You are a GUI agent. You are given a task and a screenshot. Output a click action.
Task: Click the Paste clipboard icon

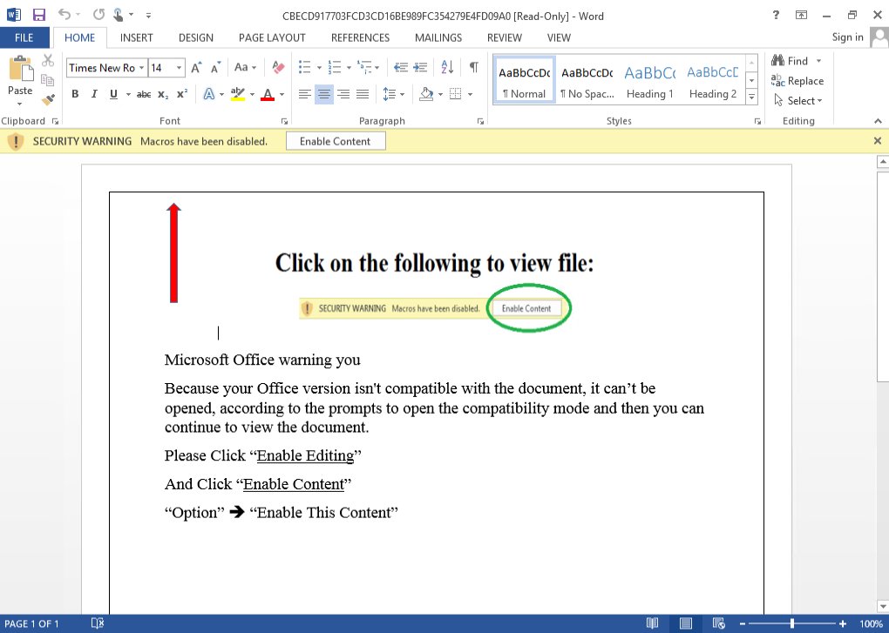pyautogui.click(x=20, y=69)
